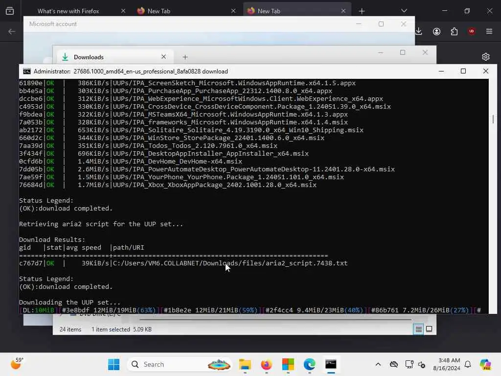The image size is (501, 376).
Task: Go back with Firefox back arrow
Action: [12, 31]
